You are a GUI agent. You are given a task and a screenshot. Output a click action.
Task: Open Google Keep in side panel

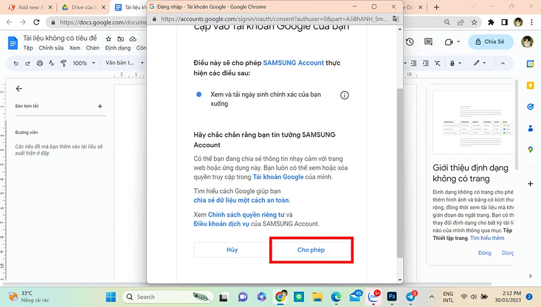point(530,85)
